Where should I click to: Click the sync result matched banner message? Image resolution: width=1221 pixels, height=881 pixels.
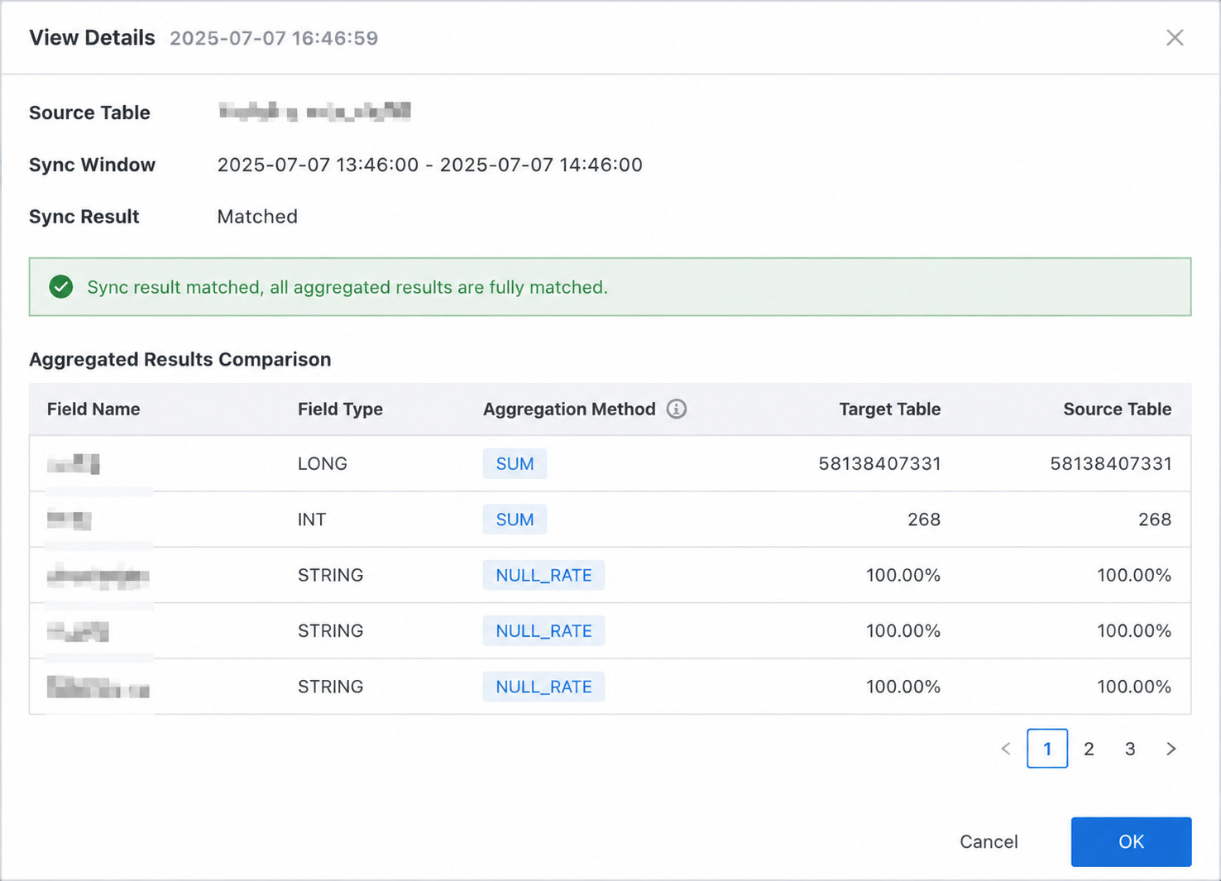click(347, 287)
